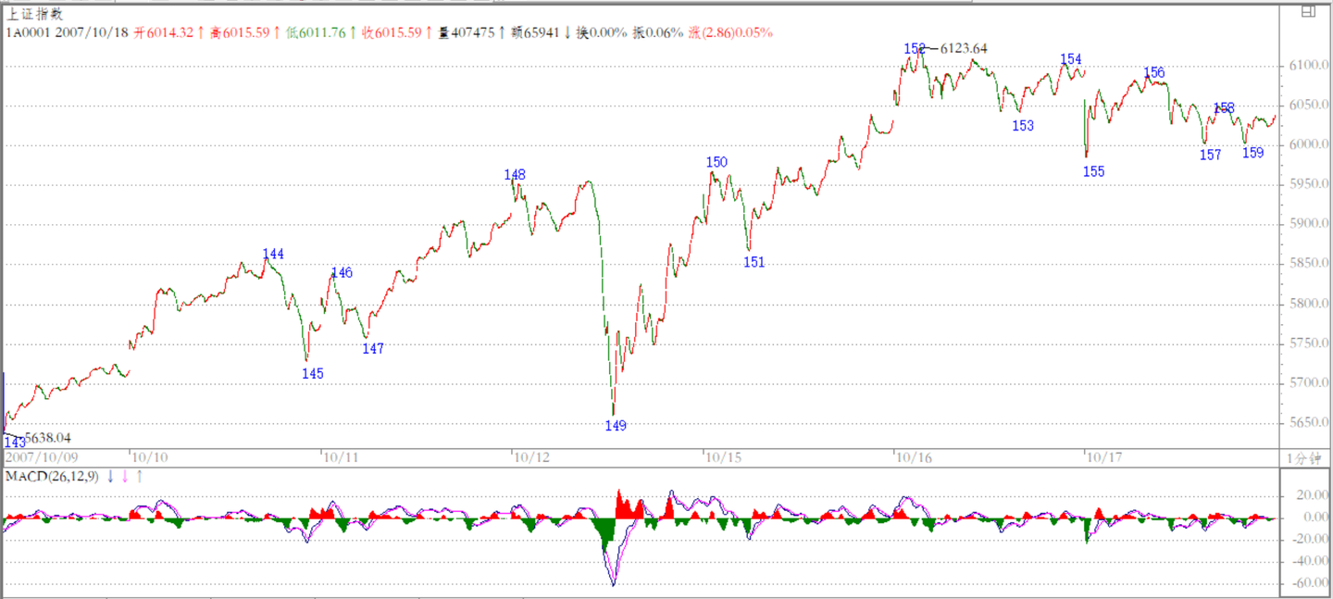Click the turnover rate 换0.00%

[x=603, y=32]
